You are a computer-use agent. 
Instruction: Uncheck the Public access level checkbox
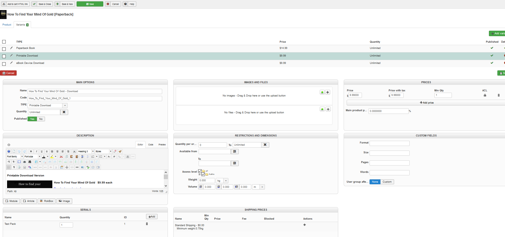(x=203, y=174)
